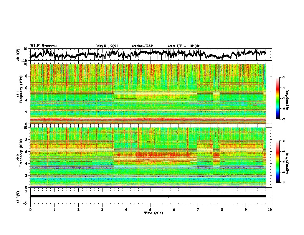Click the "station=KAP" header label
The height and width of the screenshot is (235, 304).
pyautogui.click(x=142, y=46)
